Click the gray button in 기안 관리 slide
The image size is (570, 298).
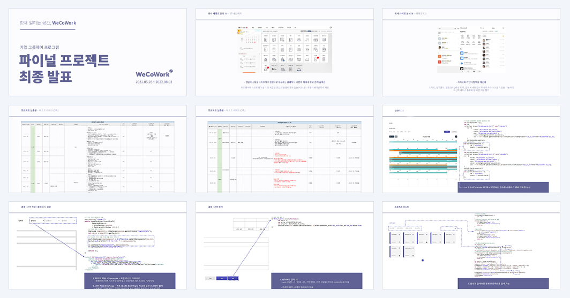point(210,278)
